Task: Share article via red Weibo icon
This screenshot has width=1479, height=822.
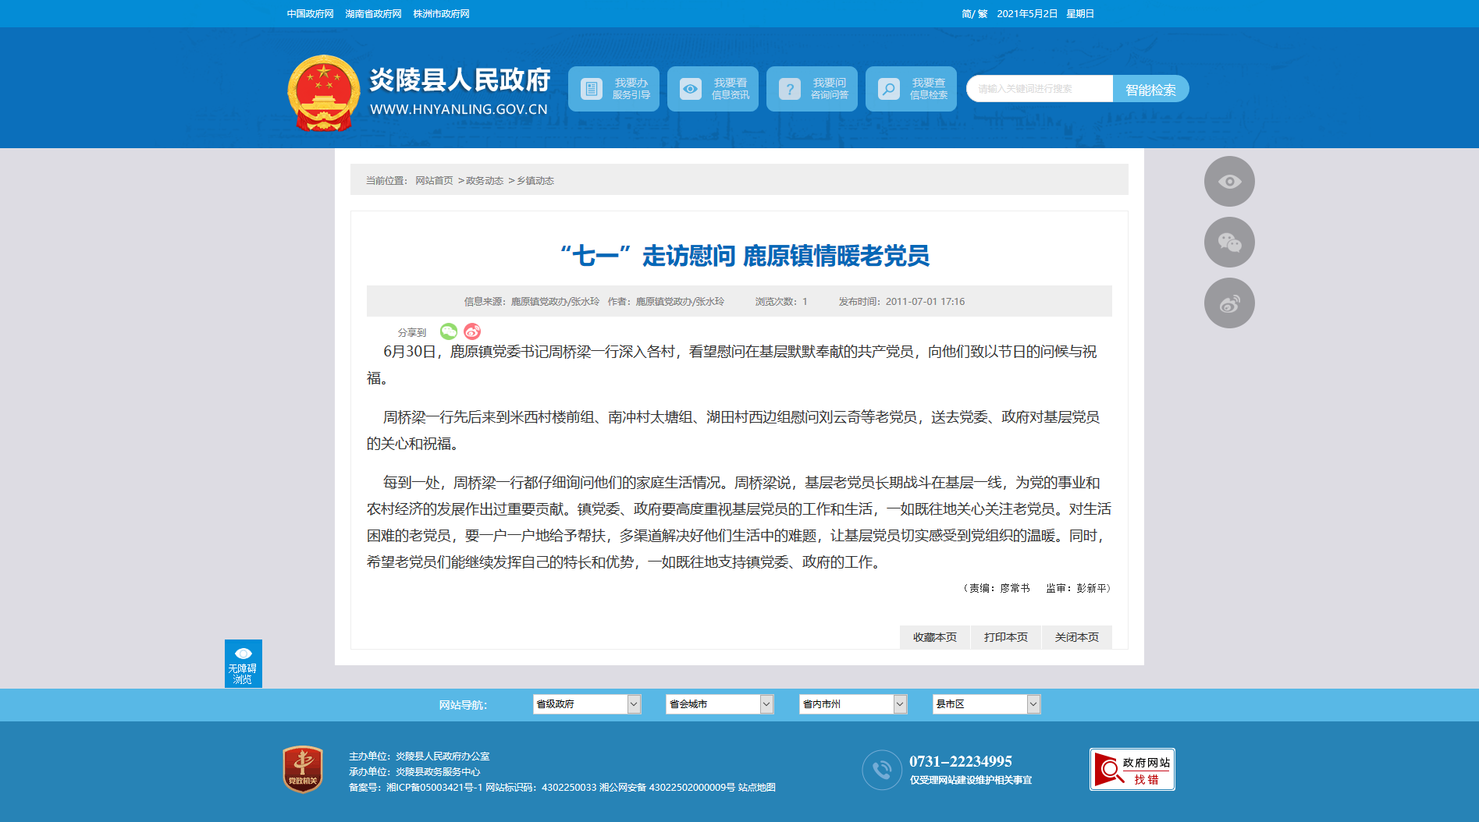Action: pyautogui.click(x=472, y=331)
